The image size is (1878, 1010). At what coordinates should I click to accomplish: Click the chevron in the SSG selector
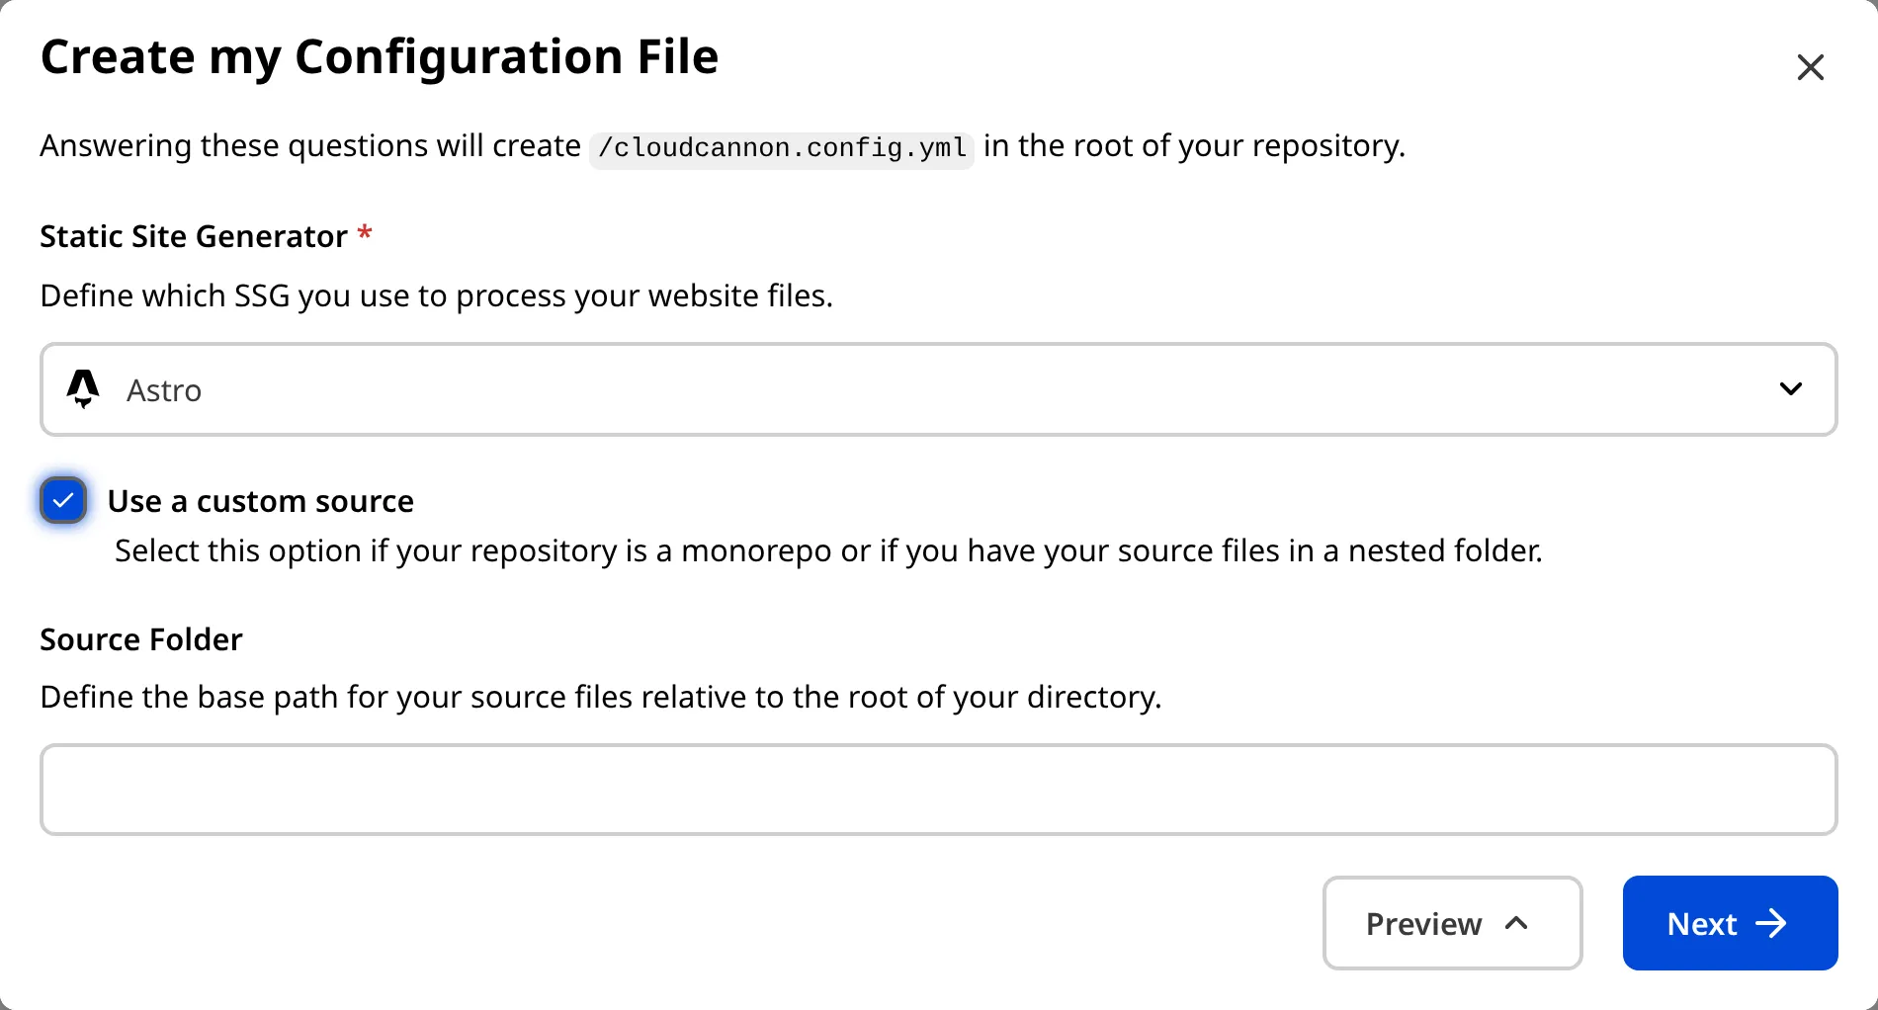1791,389
